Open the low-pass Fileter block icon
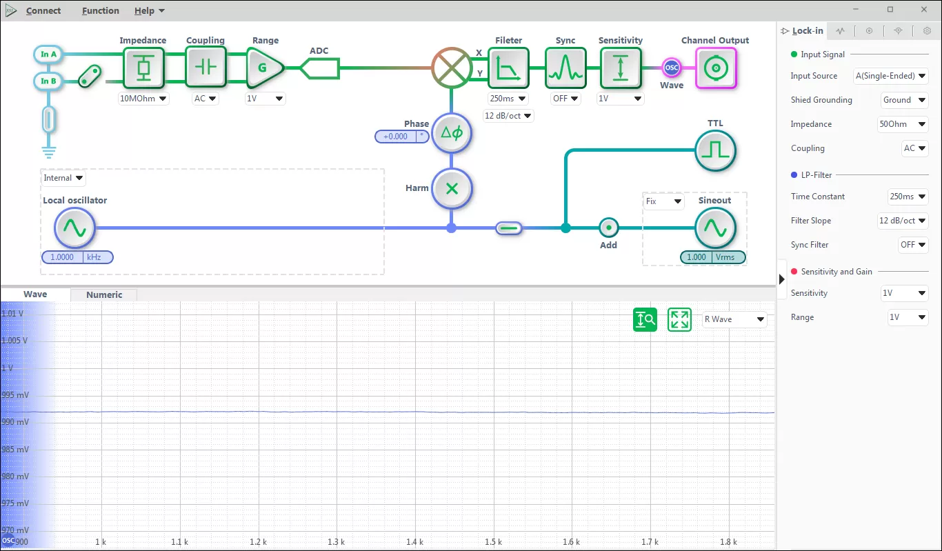Screen dimensions: 942x551 click(509, 68)
